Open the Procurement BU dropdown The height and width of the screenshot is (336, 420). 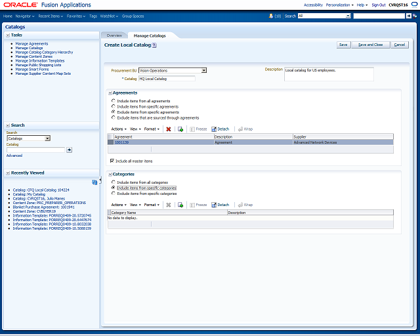point(204,70)
